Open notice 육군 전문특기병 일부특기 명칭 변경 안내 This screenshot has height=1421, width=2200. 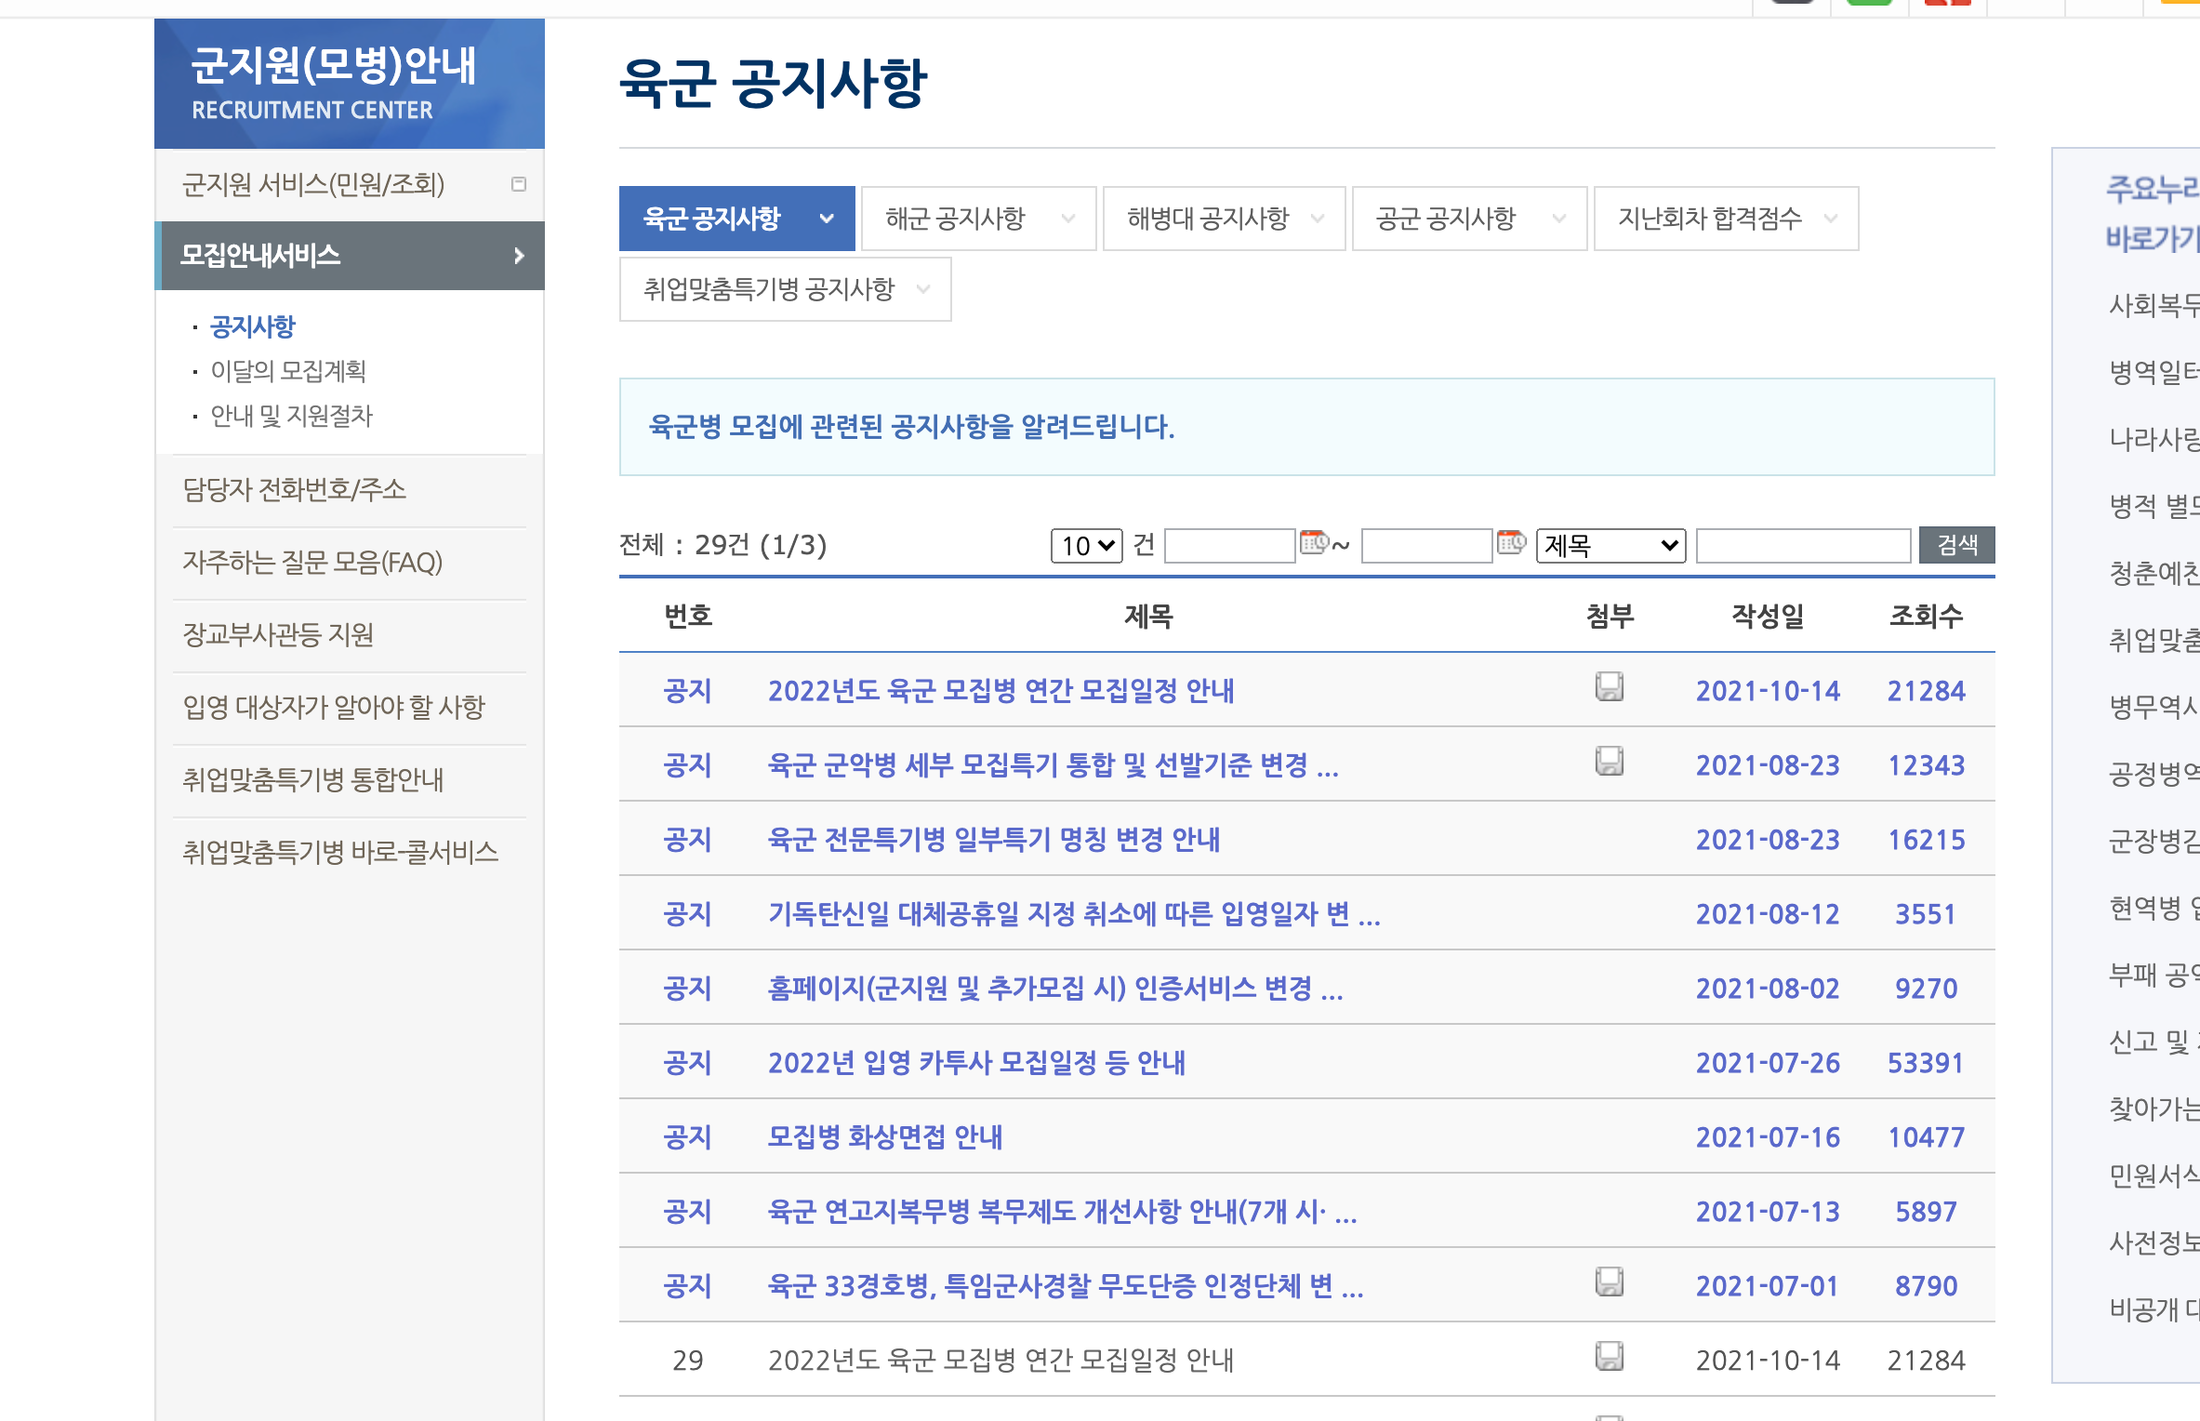click(x=994, y=840)
